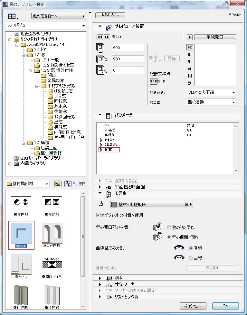Expand the 寸法マーカー panel
This screenshot has width=247, height=315.
[100, 284]
